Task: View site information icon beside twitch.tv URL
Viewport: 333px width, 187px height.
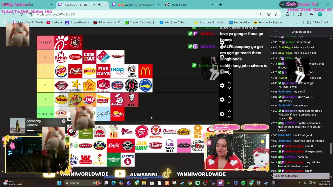Action: pos(30,14)
